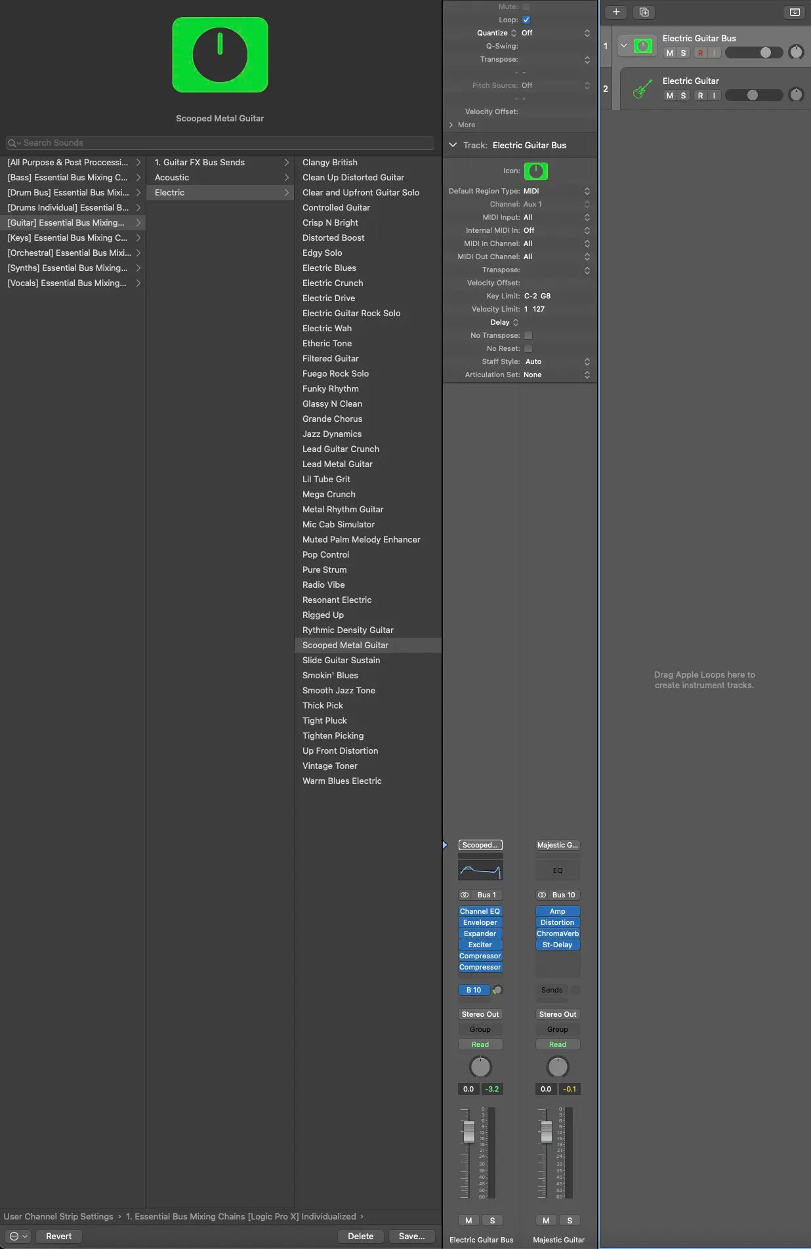Open the Channel EQ plugin slot
This screenshot has width=811, height=1249.
(480, 911)
